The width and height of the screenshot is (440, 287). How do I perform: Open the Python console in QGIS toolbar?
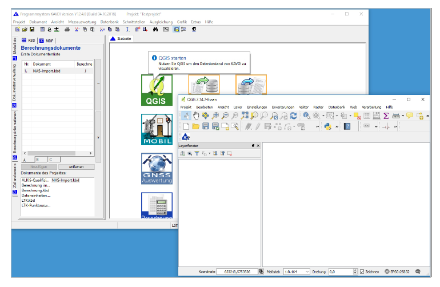[328, 126]
